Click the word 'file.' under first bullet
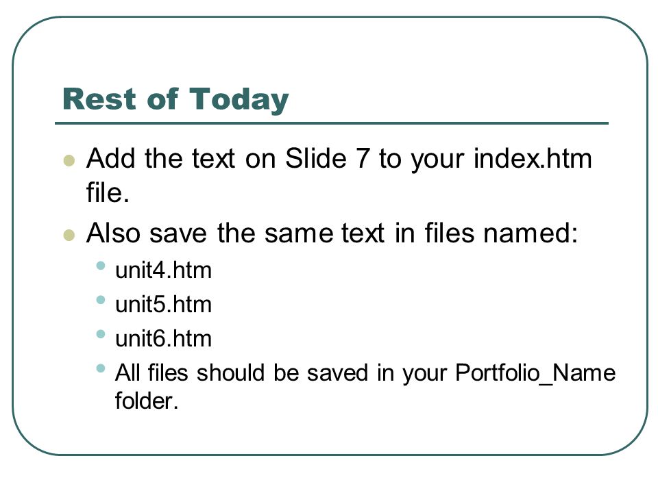This screenshot has height=493, width=658. pos(108,192)
